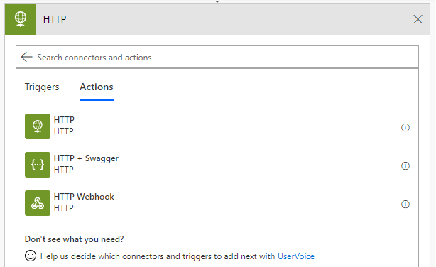This screenshot has height=267, width=436.
Task: Show info for the HTTP action
Action: (405, 127)
